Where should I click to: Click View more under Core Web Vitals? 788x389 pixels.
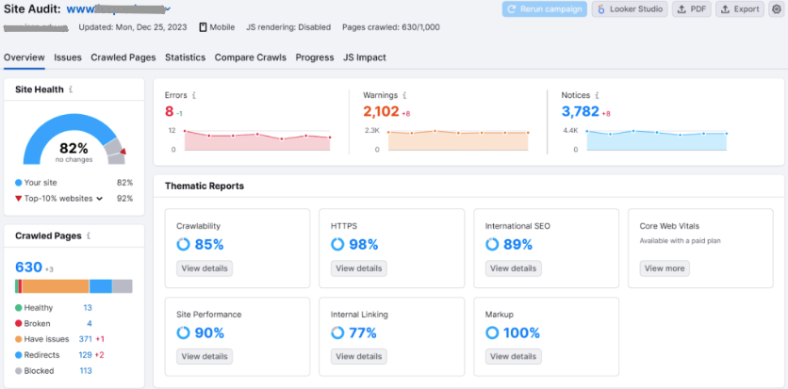coord(663,268)
